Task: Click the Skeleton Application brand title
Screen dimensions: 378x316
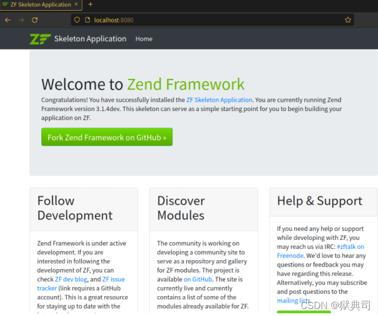Action: [90, 39]
